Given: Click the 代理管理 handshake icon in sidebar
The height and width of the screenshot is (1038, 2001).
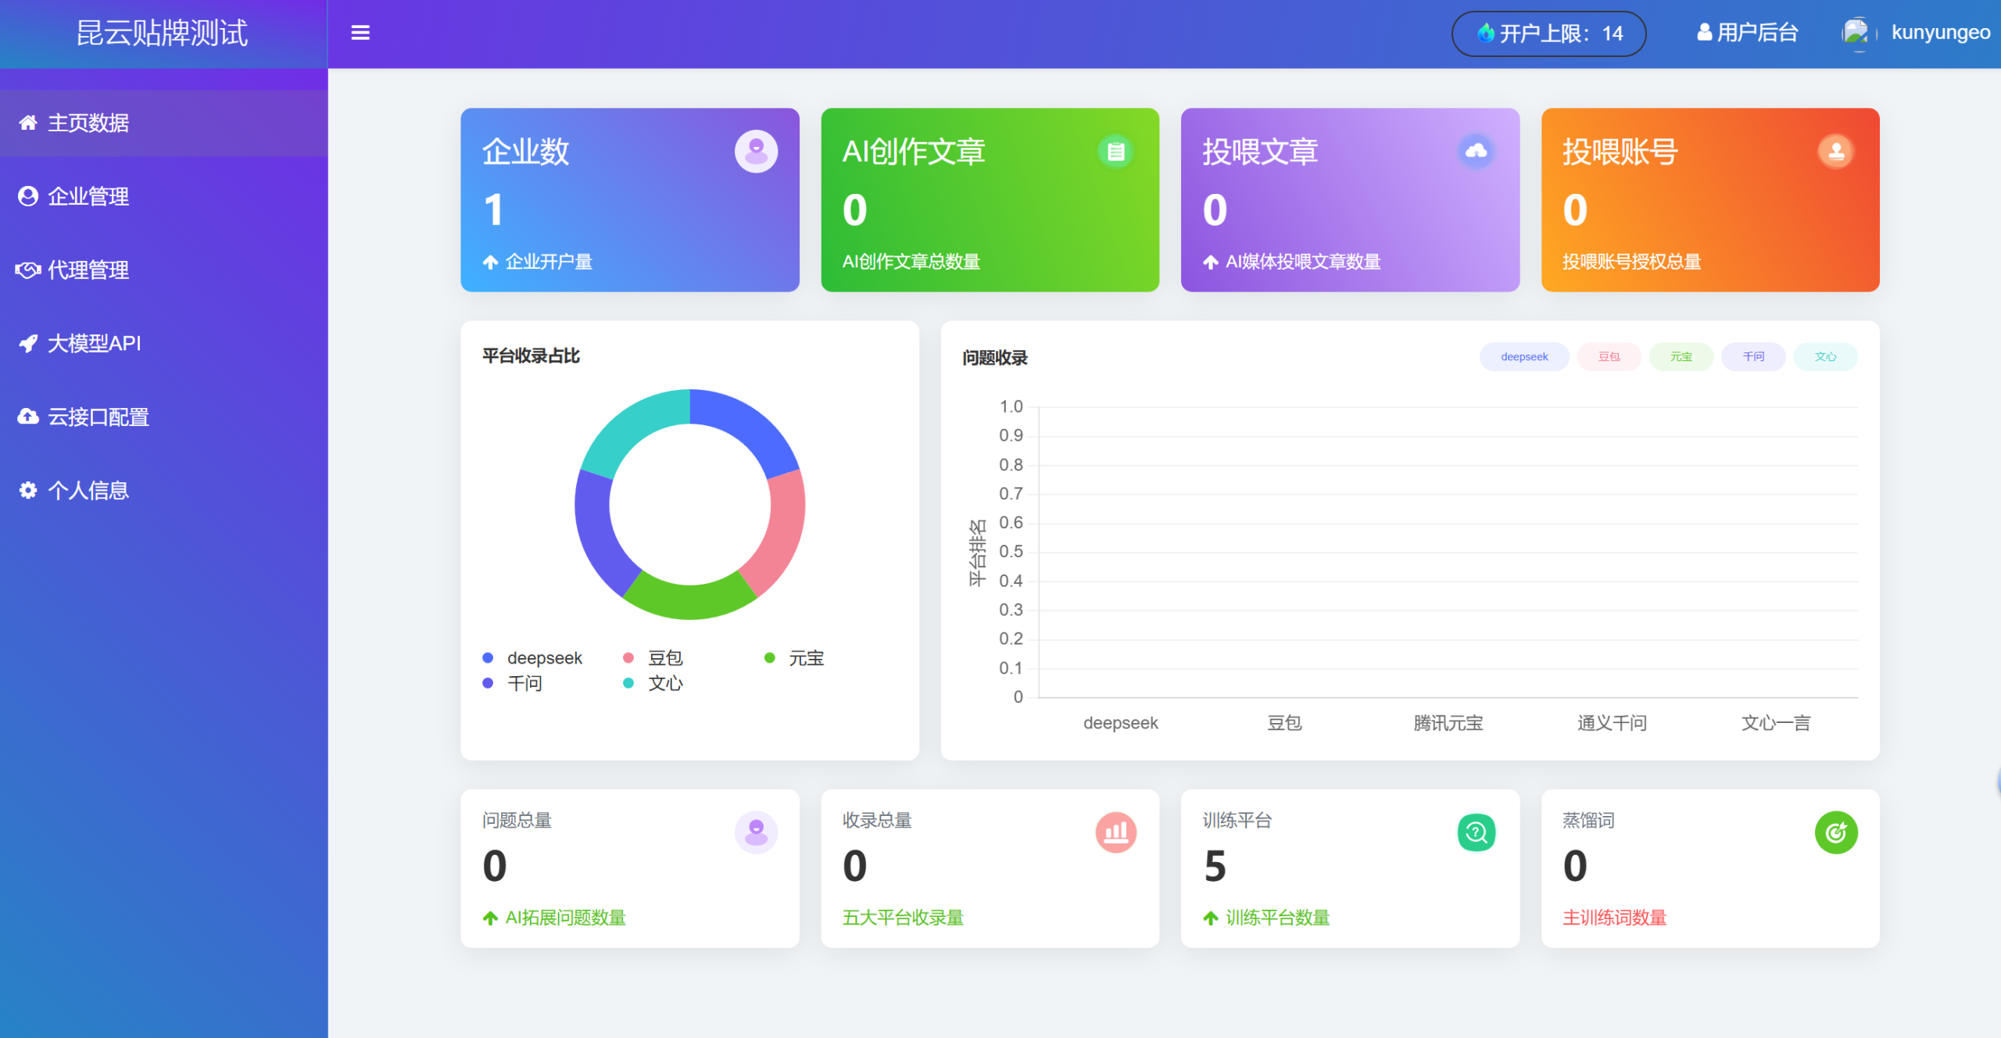Looking at the screenshot, I should [27, 270].
